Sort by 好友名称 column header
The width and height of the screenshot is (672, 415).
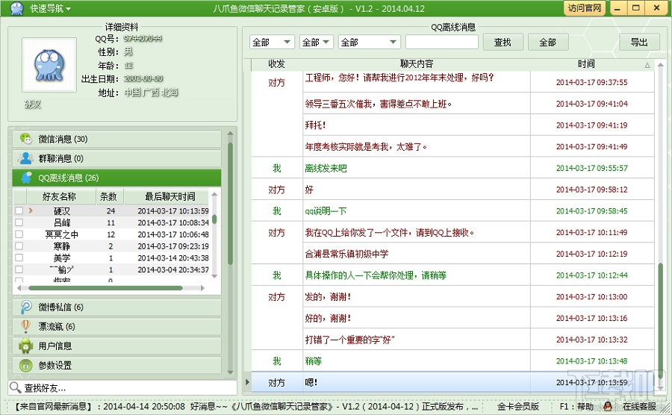[x=61, y=196]
